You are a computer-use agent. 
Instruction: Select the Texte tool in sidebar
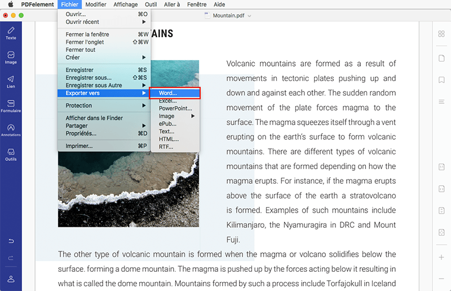[11, 33]
